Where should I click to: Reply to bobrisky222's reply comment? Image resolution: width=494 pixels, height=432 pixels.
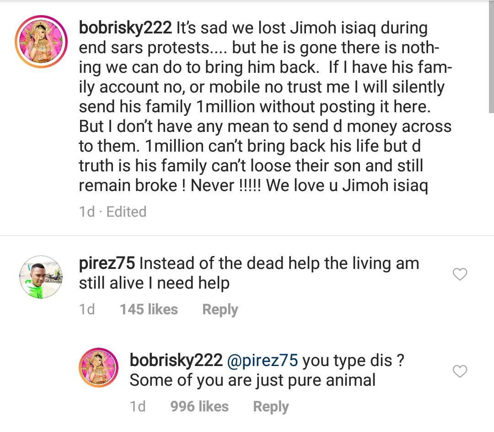271,406
